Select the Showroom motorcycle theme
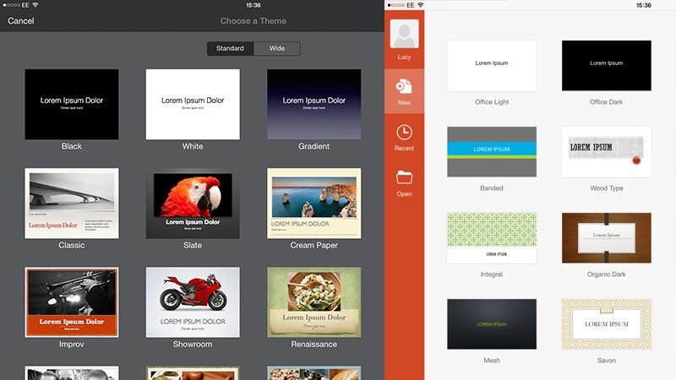The height and width of the screenshot is (380, 676). point(193,302)
